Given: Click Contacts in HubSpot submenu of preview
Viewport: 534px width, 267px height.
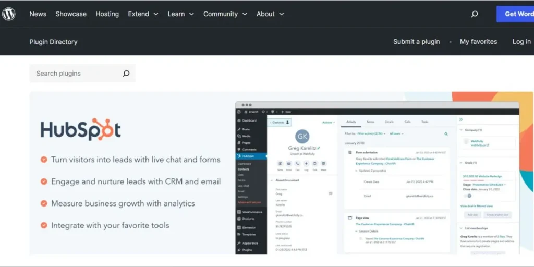Looking at the screenshot, I should click(x=244, y=169).
